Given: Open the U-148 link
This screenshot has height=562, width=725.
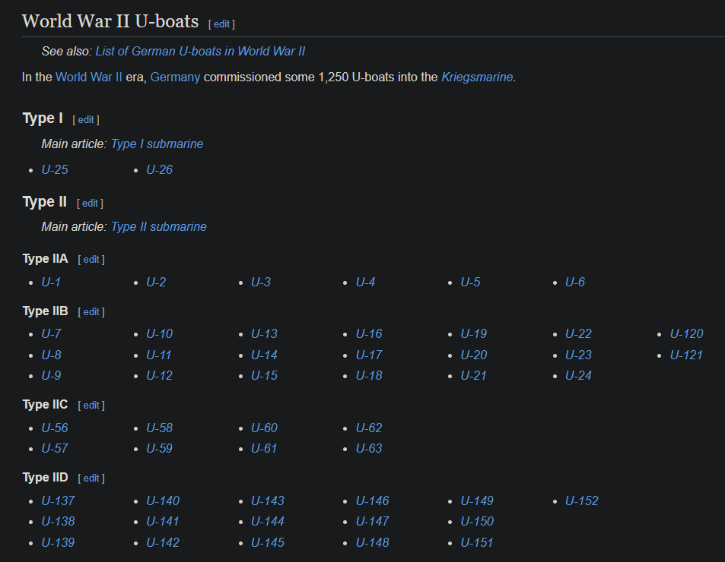Looking at the screenshot, I should [x=373, y=542].
